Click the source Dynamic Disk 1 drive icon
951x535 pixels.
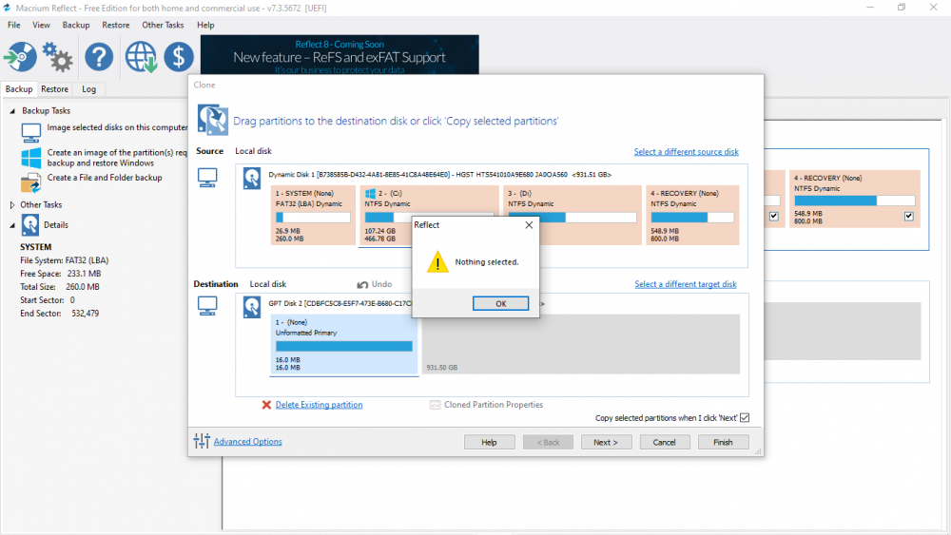tap(252, 179)
